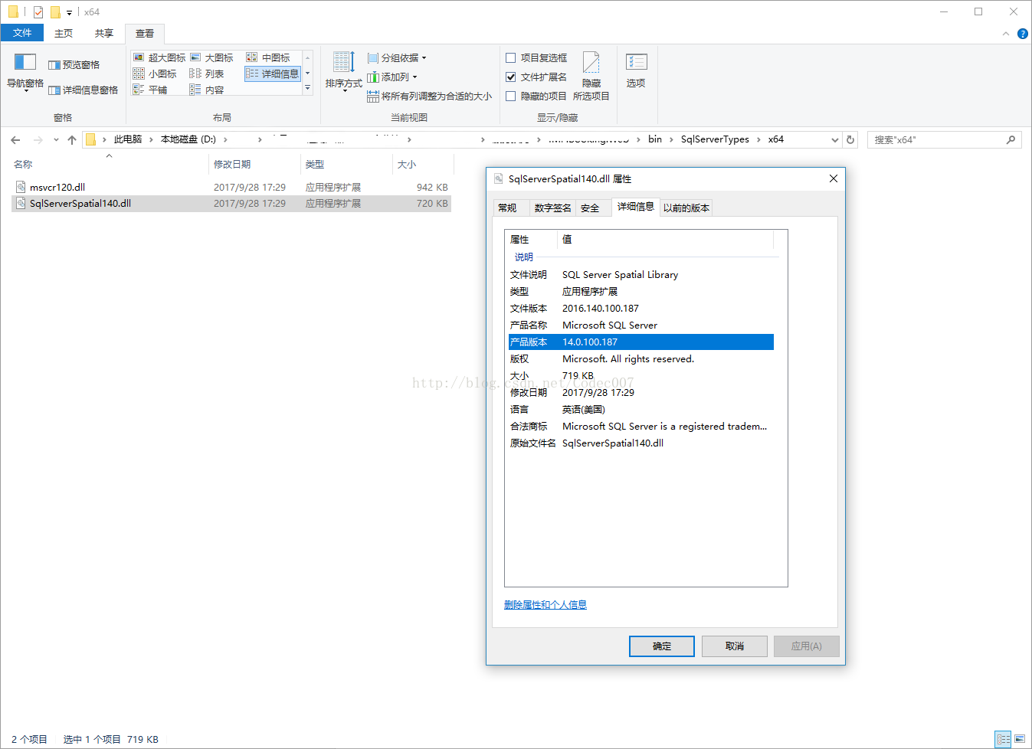Switch to the Share (共享) ribbon tab
Viewport: 1032px width, 749px height.
tap(104, 33)
